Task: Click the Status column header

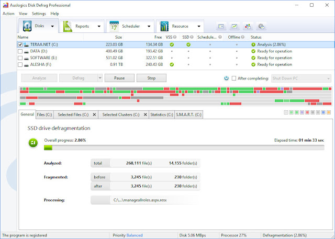Action: pos(292,37)
